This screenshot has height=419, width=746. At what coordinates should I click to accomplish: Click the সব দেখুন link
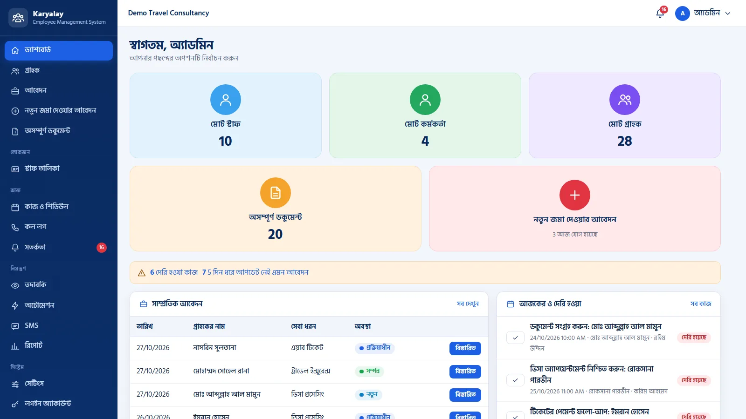468,304
